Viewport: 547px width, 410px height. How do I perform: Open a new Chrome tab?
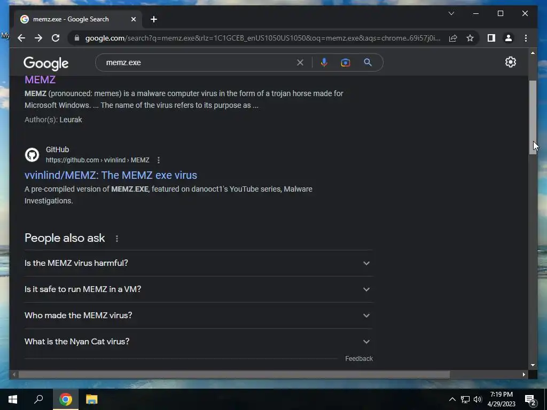[x=154, y=19]
